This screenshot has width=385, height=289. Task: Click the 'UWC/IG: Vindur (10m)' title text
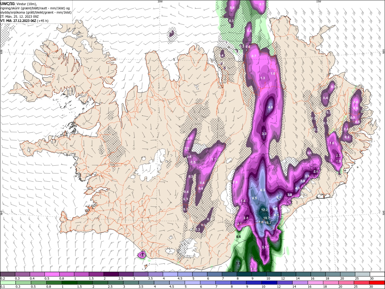coord(19,4)
